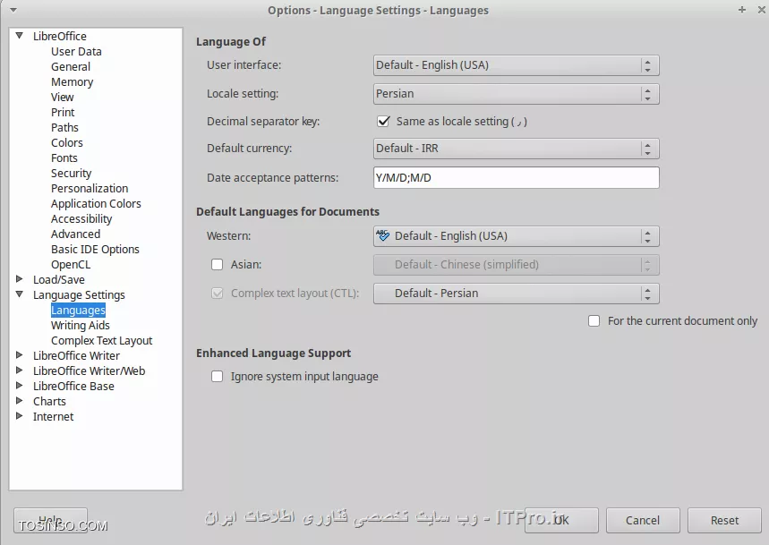Screen dimensions: 769x545
Task: Expand the LibreOffice Base tree node
Action: coord(19,385)
